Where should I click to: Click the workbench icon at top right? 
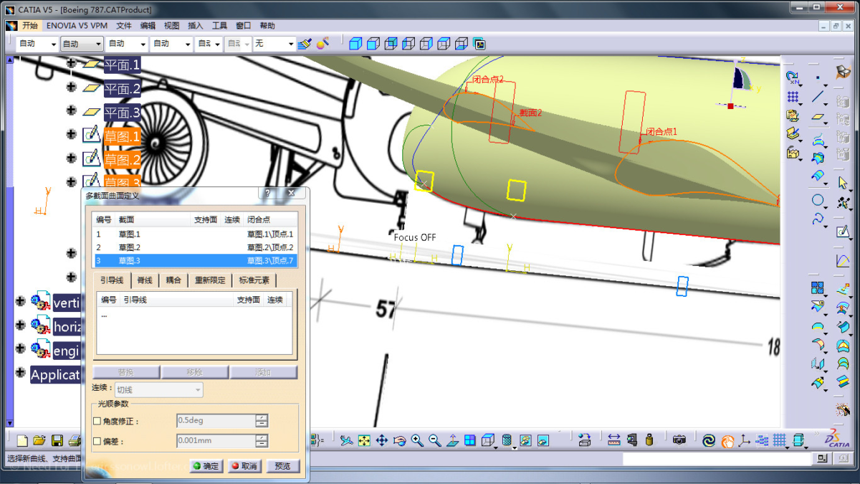click(x=843, y=72)
